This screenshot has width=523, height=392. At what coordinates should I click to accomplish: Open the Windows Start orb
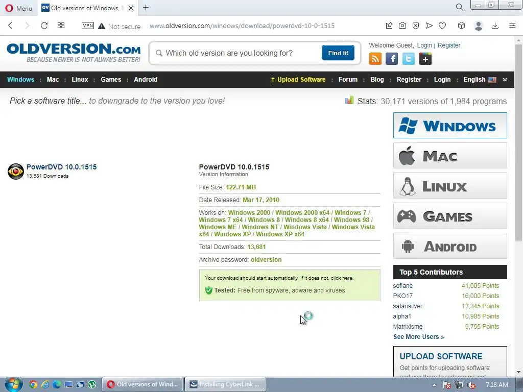13,384
